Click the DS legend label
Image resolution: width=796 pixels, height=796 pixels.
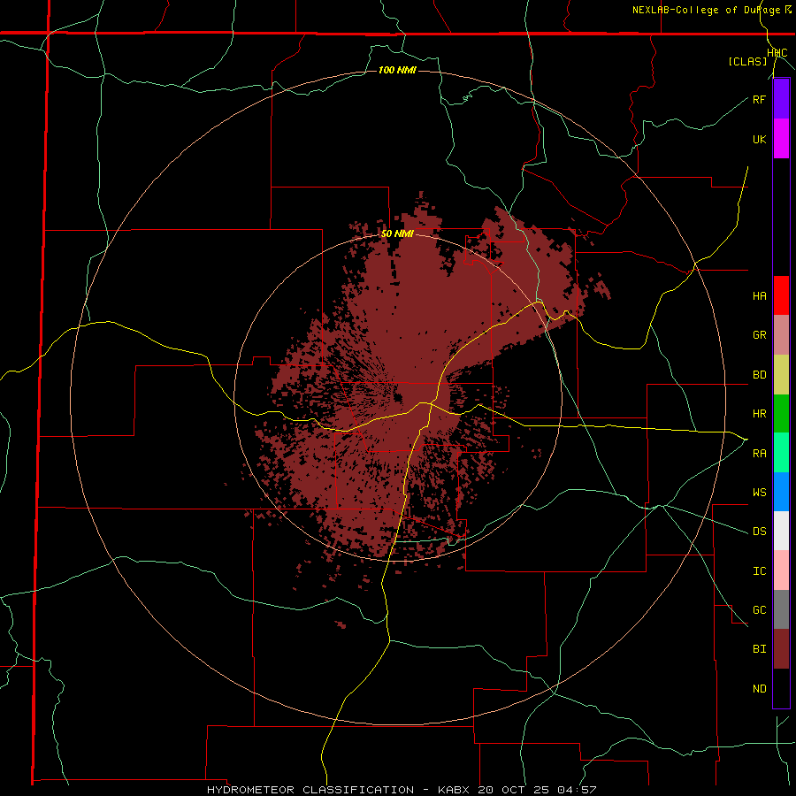click(x=759, y=532)
